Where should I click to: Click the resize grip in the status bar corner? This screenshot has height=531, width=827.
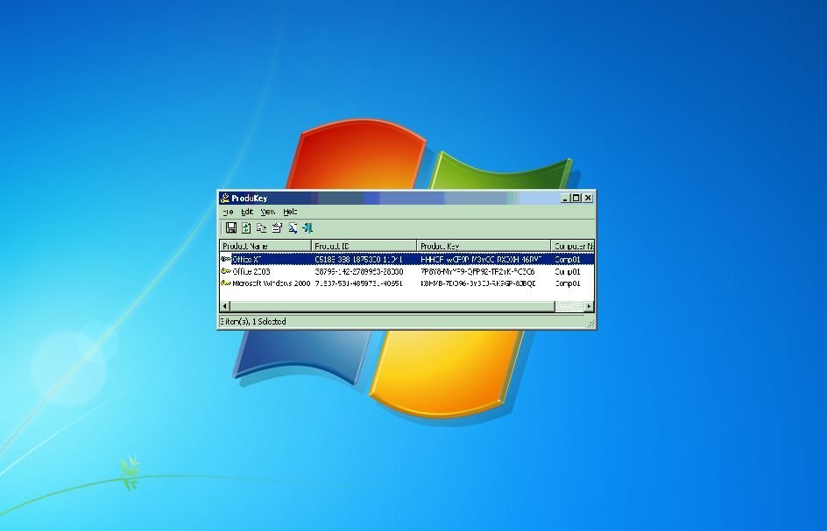point(590,324)
